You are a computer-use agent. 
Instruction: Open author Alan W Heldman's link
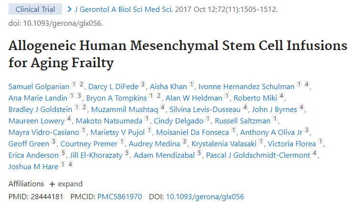click(x=194, y=98)
